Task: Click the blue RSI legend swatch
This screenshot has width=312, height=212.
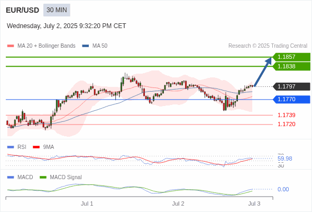Action: (x=11, y=147)
